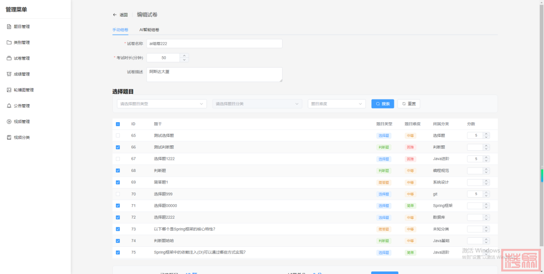Check the checkbox for question ID 65

click(118, 136)
